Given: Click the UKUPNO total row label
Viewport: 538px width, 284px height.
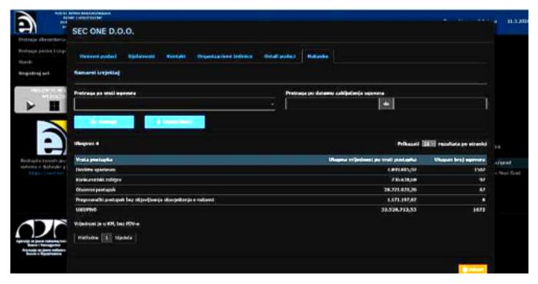Looking at the screenshot, I should (x=86, y=210).
